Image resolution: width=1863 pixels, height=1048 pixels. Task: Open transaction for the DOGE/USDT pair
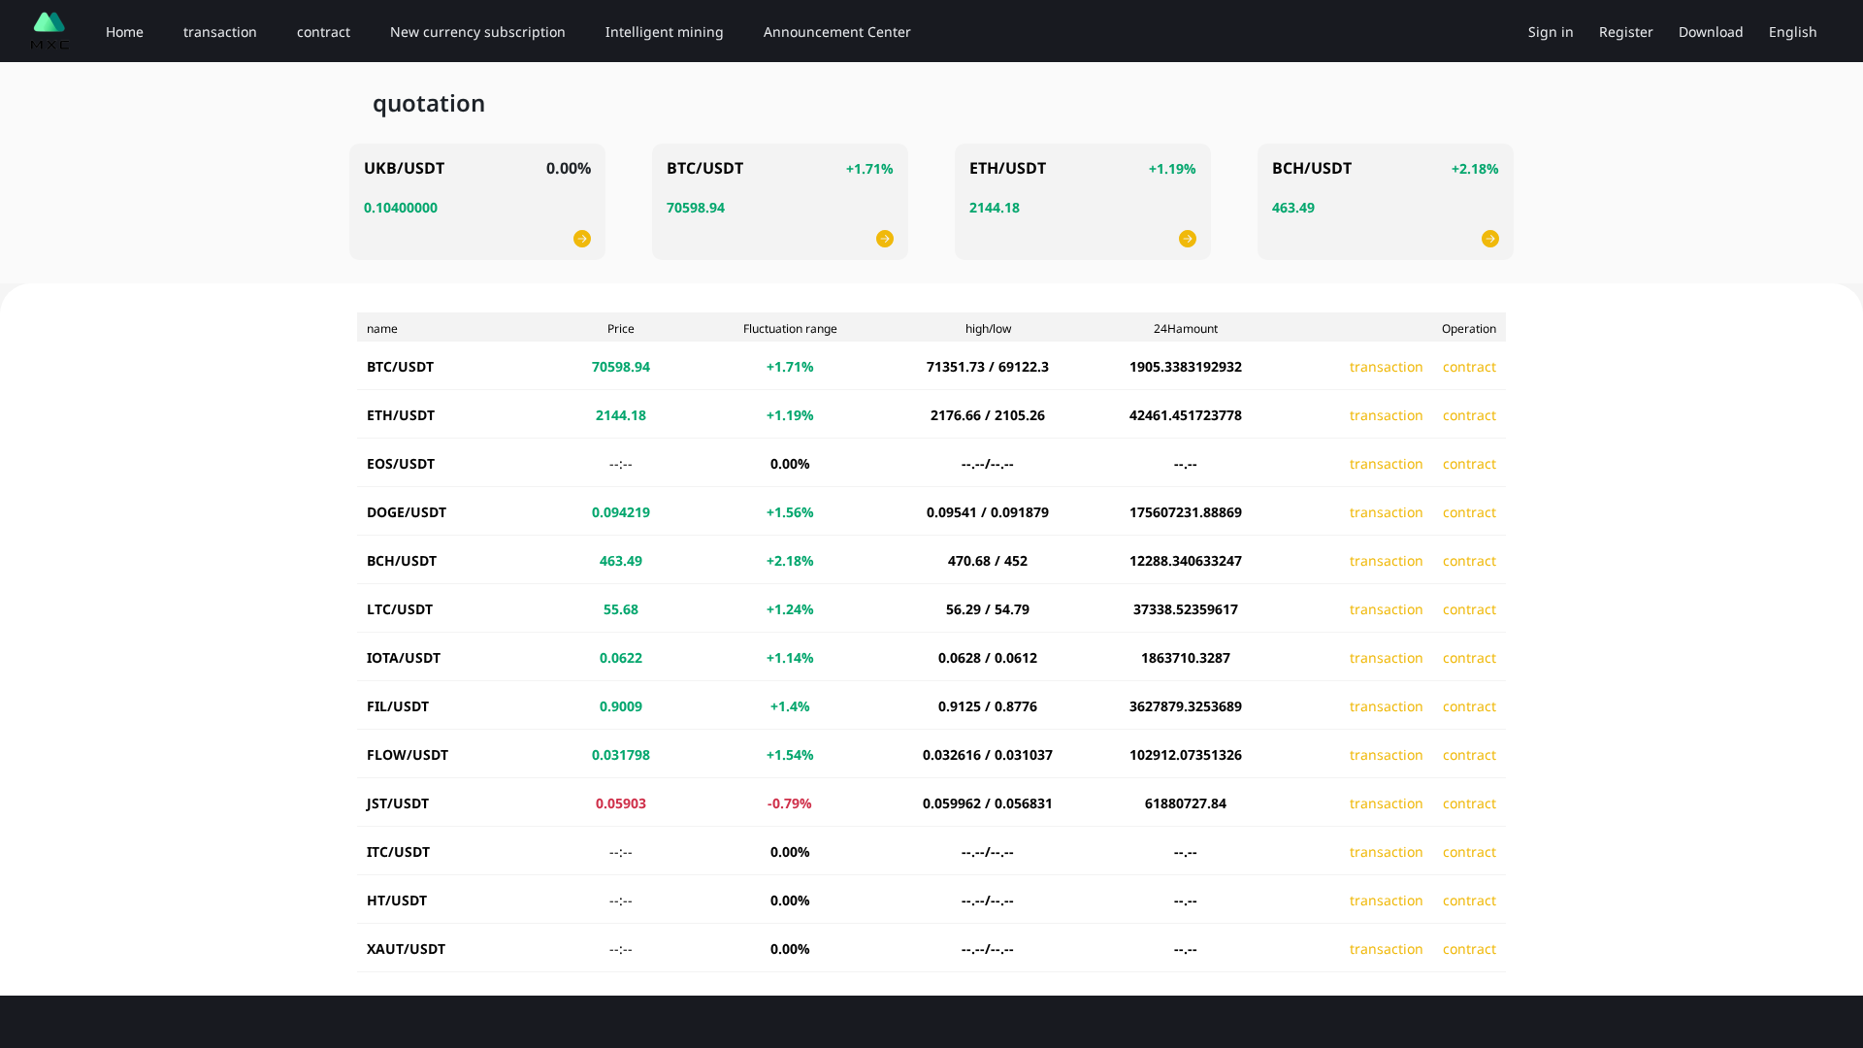point(1386,512)
